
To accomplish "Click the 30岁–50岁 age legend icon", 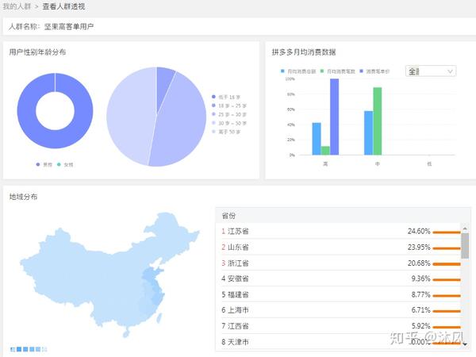I will tap(213, 123).
